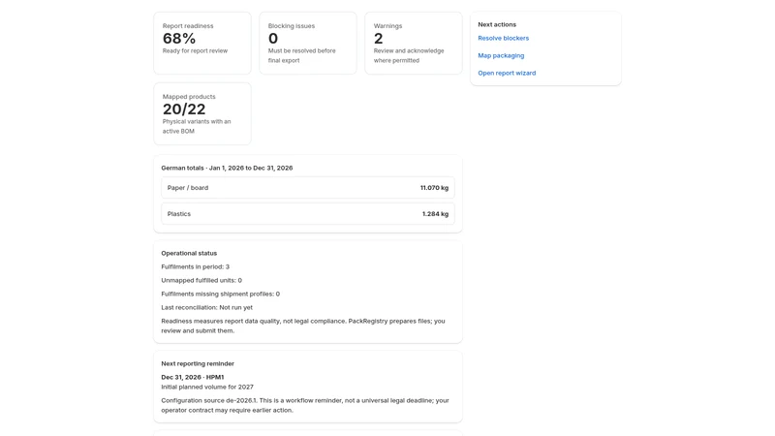Click 'Unmapped fulfilled units: 0' line
The width and height of the screenshot is (775, 436).
click(x=201, y=280)
